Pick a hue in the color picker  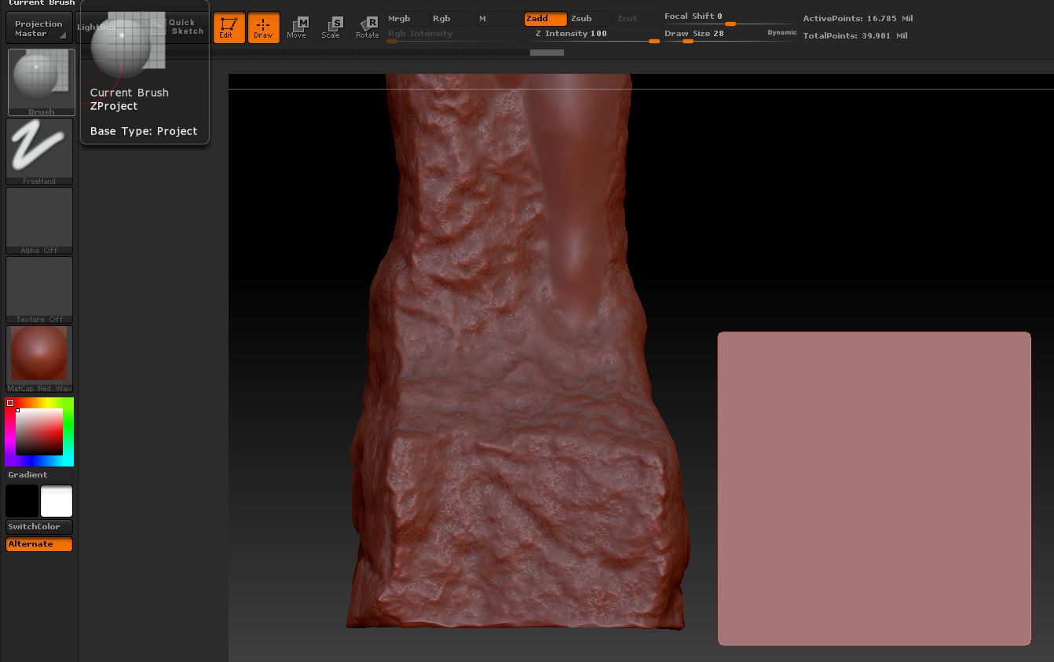(39, 432)
